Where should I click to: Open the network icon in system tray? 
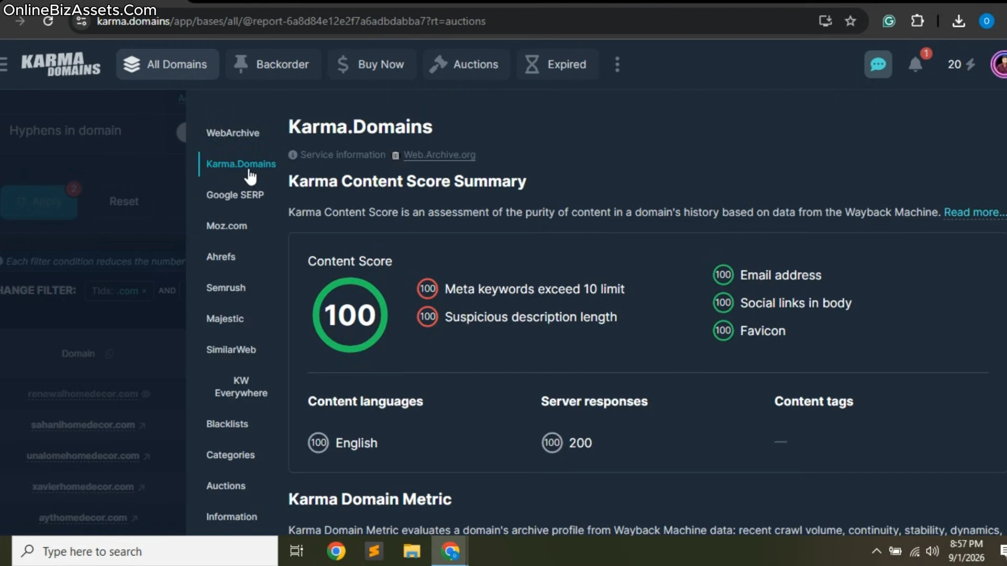pos(915,551)
